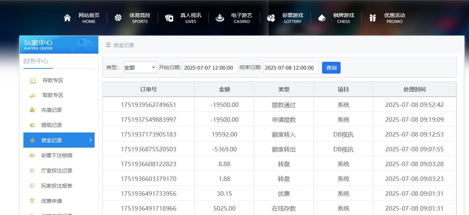469x215 pixels.
Task: Select the 彩票游戏 LOTTERY icon
Action: (270, 17)
